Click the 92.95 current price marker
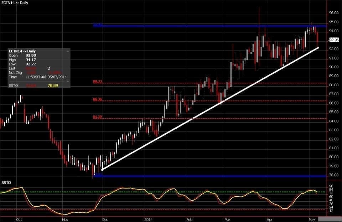 (334, 40)
